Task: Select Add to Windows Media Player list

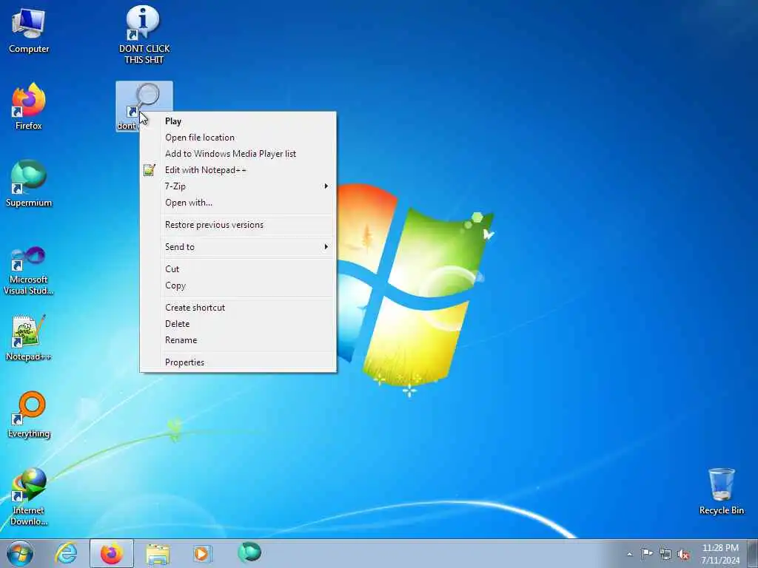Action: 238,154
